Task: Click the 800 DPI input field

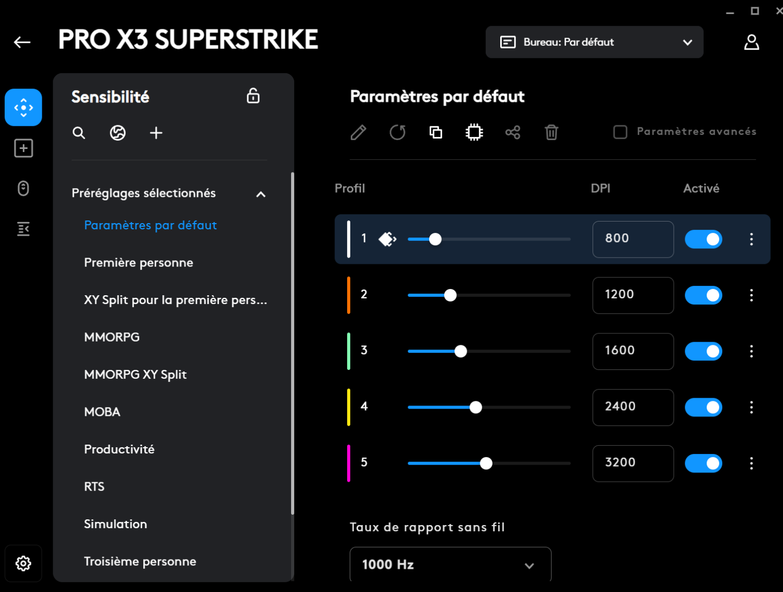Action: pos(633,239)
